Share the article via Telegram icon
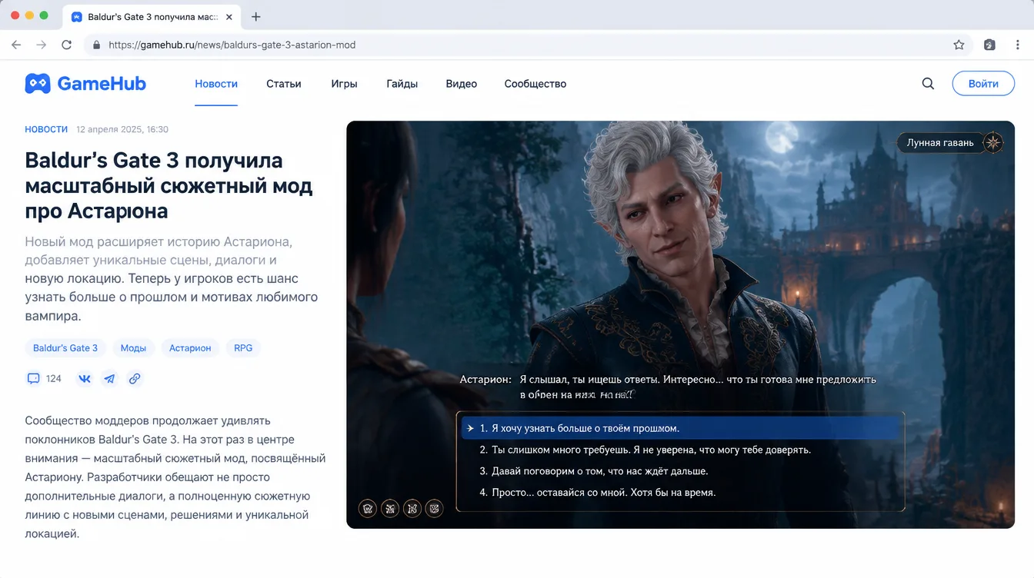 110,378
